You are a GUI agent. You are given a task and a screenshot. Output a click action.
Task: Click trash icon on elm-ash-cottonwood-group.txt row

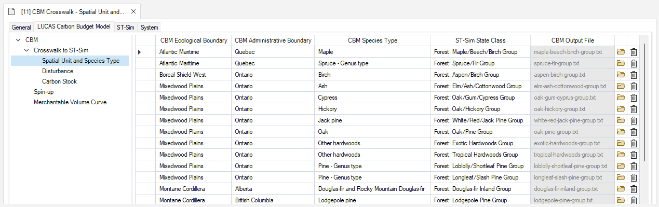click(x=634, y=86)
